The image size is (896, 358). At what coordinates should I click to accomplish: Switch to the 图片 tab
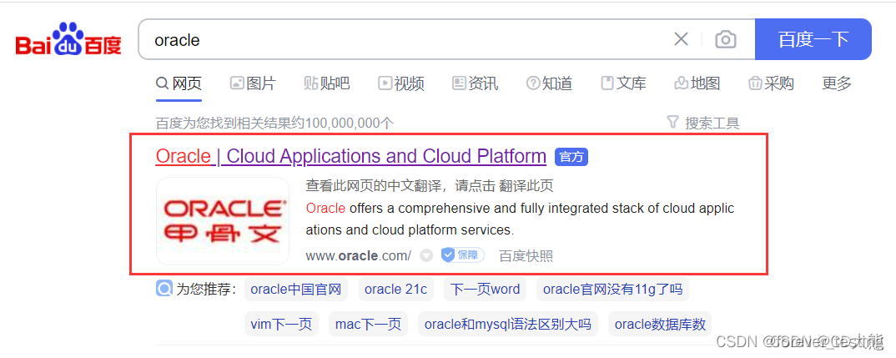click(253, 84)
